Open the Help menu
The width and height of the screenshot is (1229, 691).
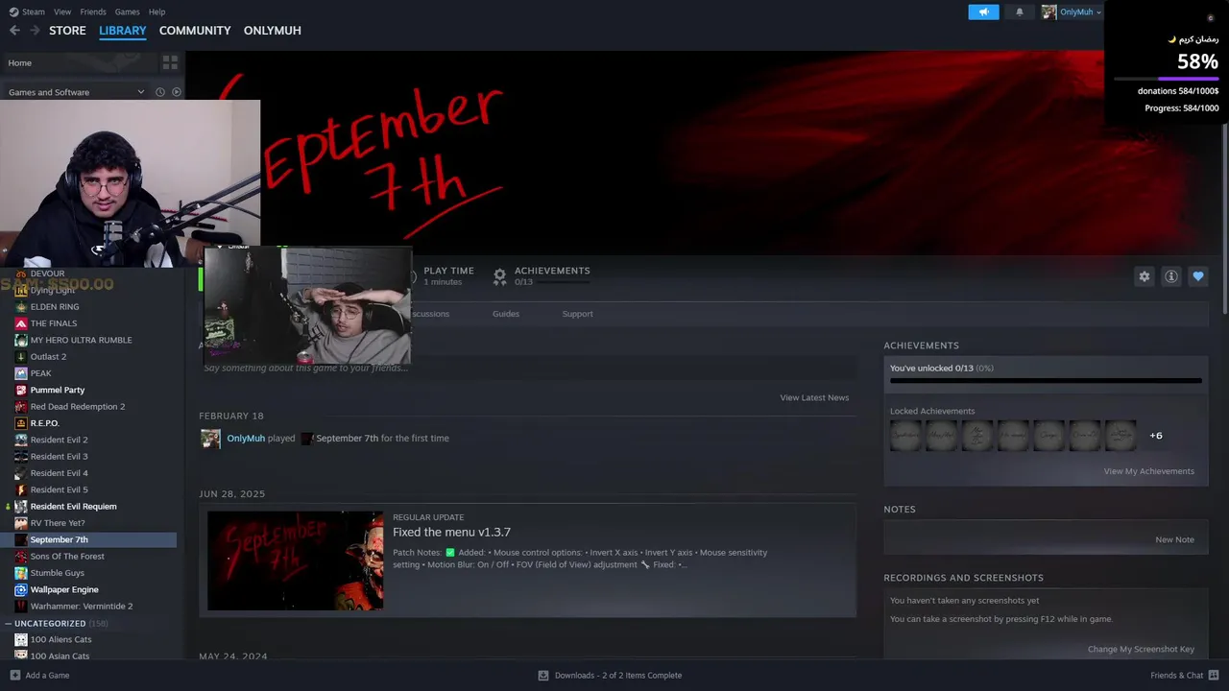point(157,12)
